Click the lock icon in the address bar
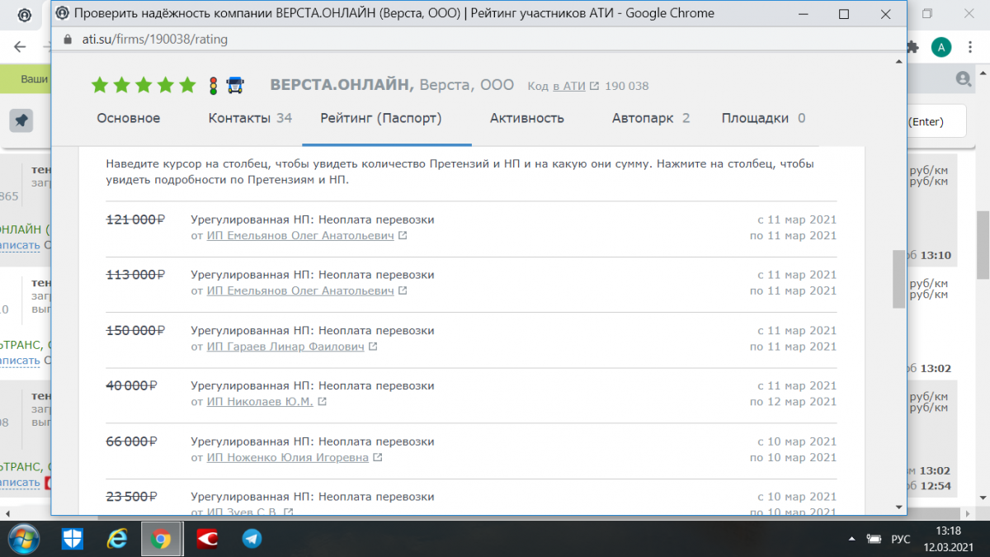990x557 pixels. (x=68, y=39)
